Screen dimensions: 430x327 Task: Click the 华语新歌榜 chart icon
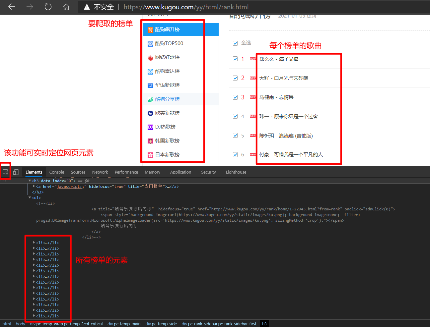tap(150, 85)
